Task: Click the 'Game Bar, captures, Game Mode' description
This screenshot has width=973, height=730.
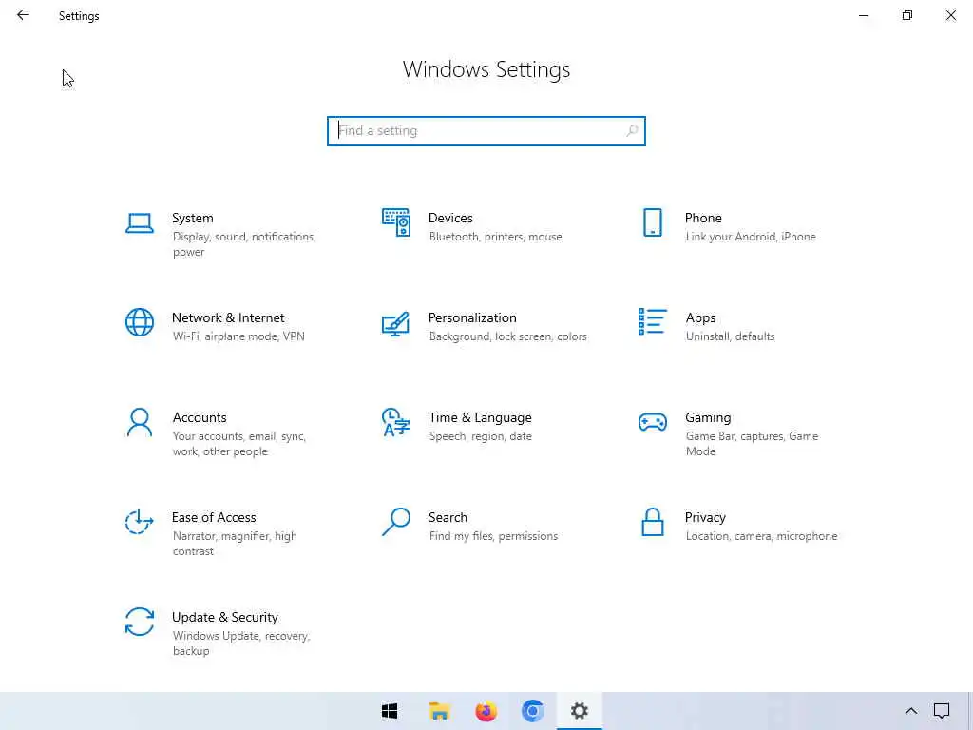Action: coord(752,444)
